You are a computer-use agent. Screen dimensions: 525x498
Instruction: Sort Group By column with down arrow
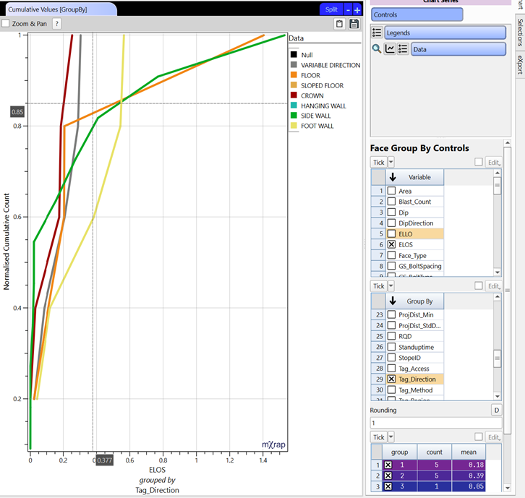393,301
